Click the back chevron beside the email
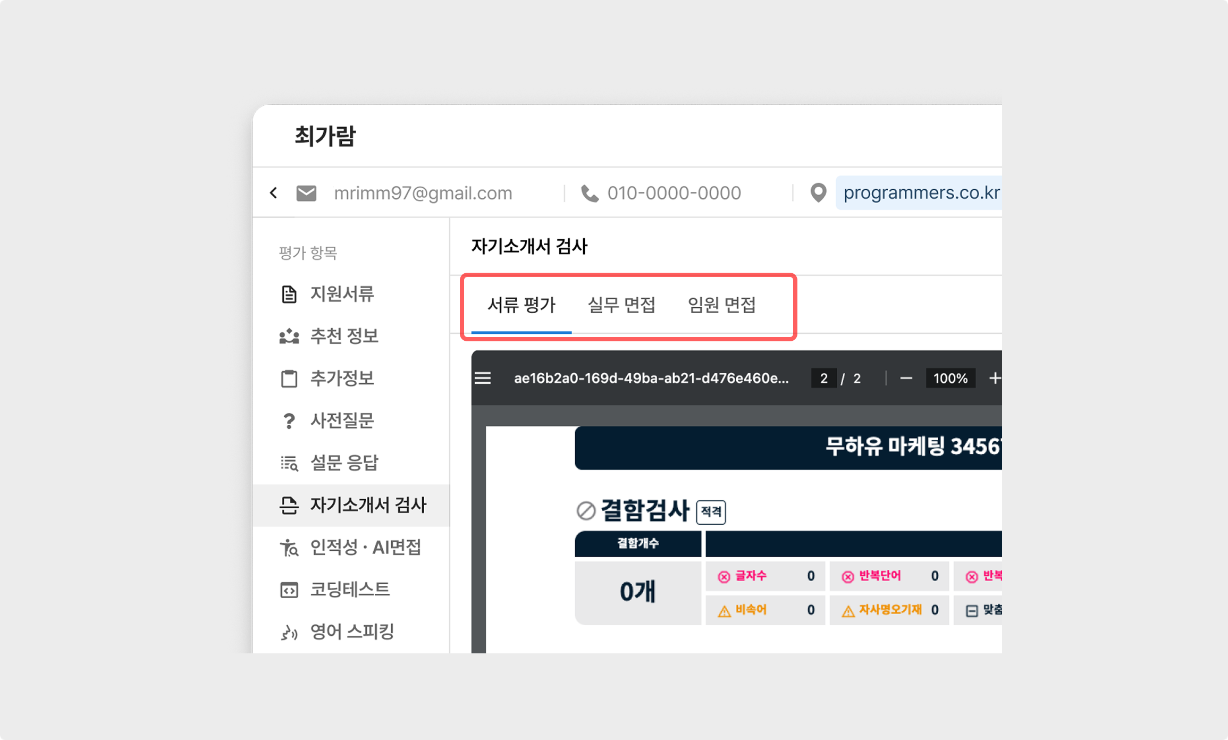The image size is (1228, 740). (273, 192)
